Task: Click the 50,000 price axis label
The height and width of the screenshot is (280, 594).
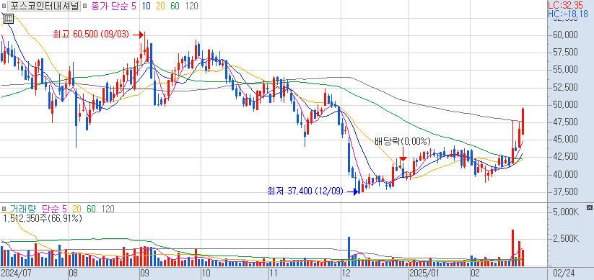Action: pos(565,104)
